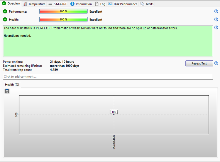Click 'Total start/stop count:' label
Viewport: 220px width, 162px height.
[18, 70]
